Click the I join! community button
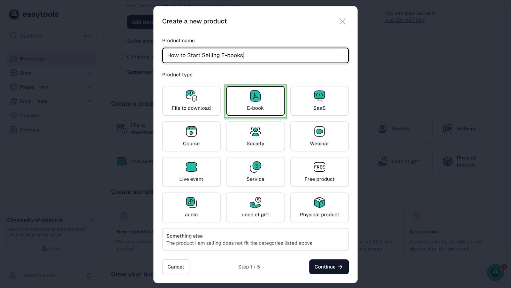Image resolution: width=511 pixels, height=288 pixels. (51, 249)
